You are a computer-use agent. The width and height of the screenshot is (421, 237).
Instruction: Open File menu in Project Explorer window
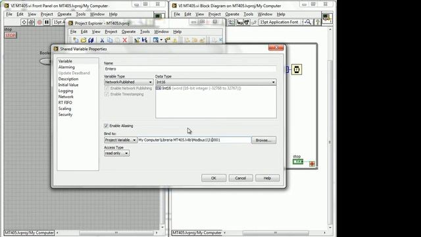click(73, 32)
